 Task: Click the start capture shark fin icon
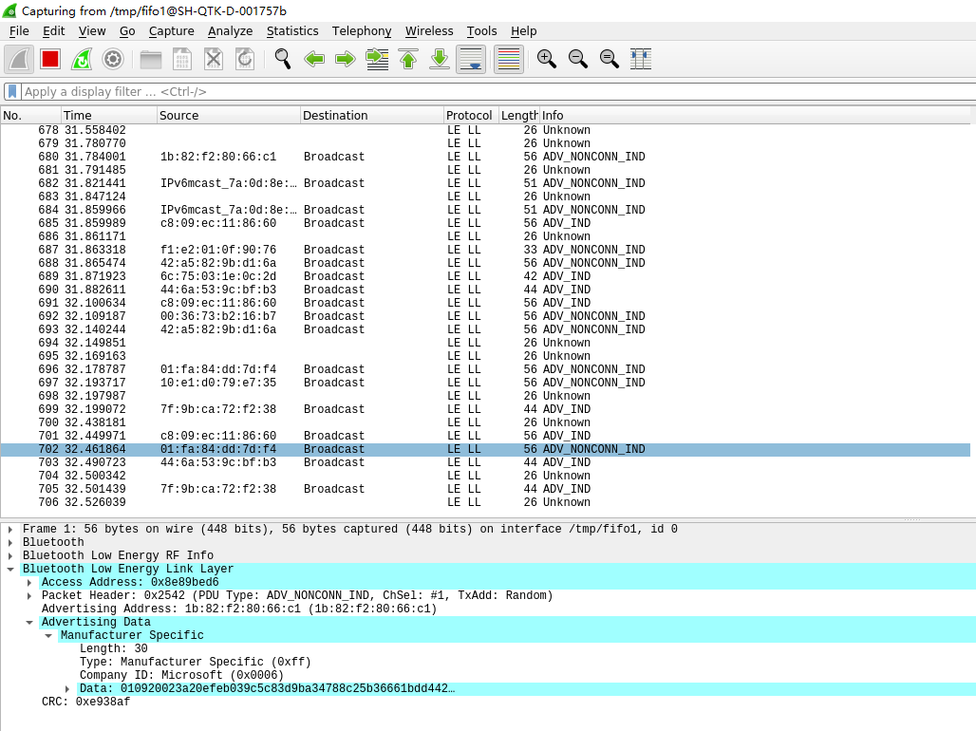pyautogui.click(x=19, y=59)
